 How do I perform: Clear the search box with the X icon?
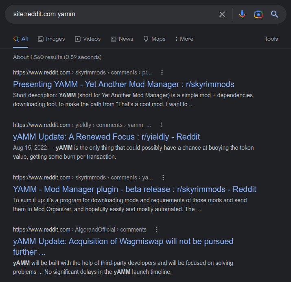click(x=222, y=14)
